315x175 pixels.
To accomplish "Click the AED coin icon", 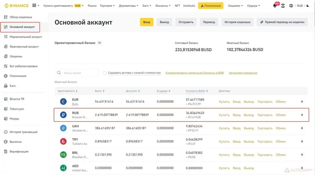I will (x=63, y=168).
